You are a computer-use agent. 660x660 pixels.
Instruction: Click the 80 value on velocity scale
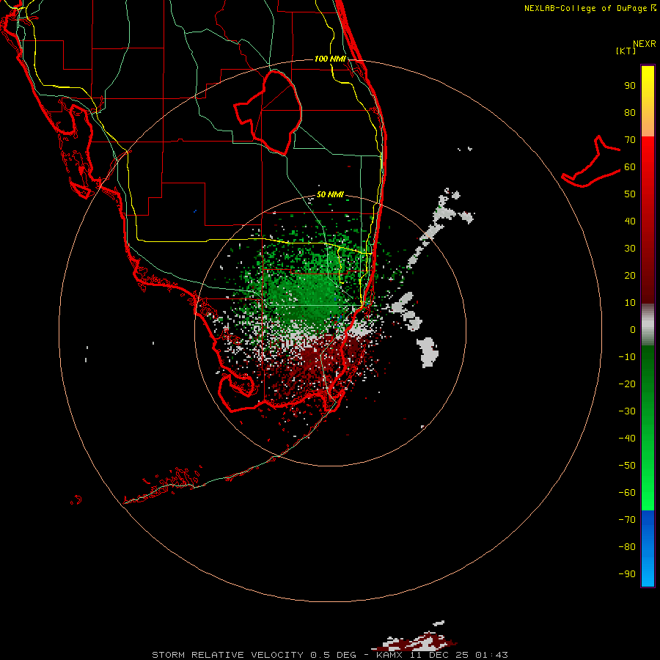pos(630,113)
